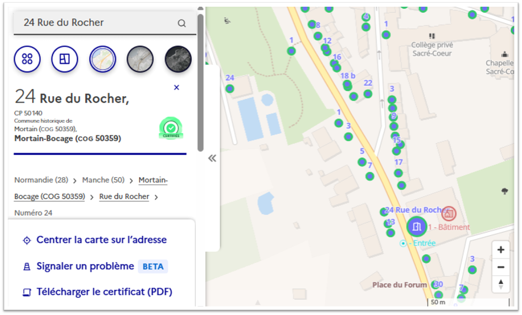Screen dimensions: 522x315
Task: Open the four-circles layer menu button
Action: tap(27, 59)
